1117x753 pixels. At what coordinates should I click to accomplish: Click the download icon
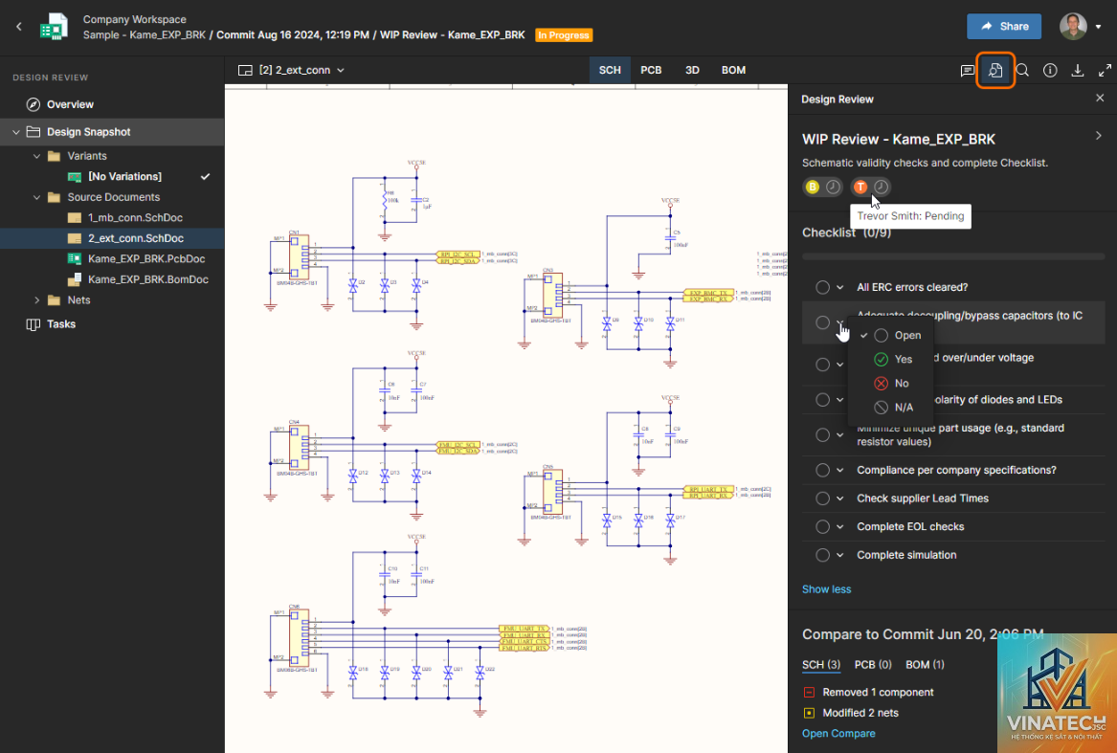pyautogui.click(x=1078, y=71)
